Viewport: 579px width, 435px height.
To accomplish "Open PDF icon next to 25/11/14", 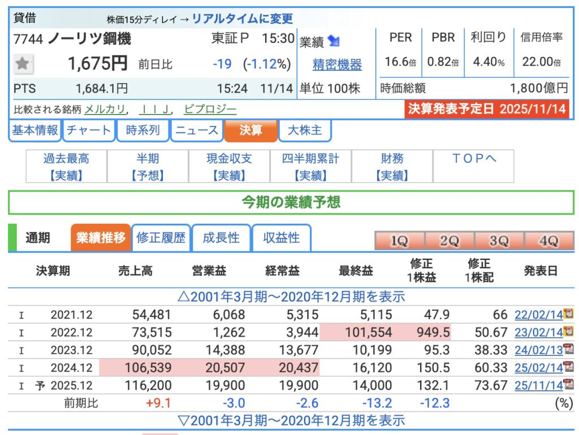I will click(x=568, y=385).
